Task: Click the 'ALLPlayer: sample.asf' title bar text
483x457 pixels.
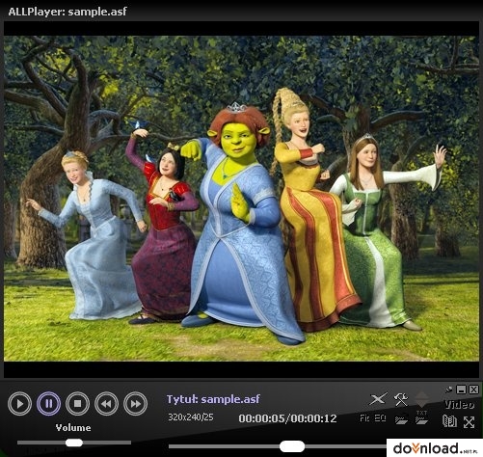Action: pos(67,12)
